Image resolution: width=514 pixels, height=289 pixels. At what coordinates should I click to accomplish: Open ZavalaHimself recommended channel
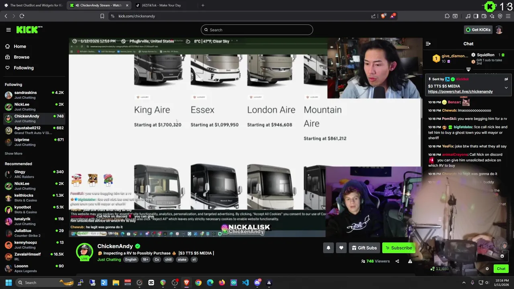point(34,256)
